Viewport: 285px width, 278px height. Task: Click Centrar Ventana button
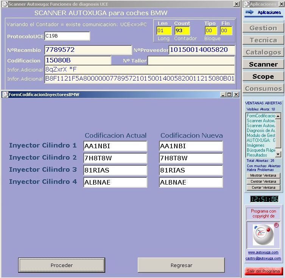tap(263, 182)
